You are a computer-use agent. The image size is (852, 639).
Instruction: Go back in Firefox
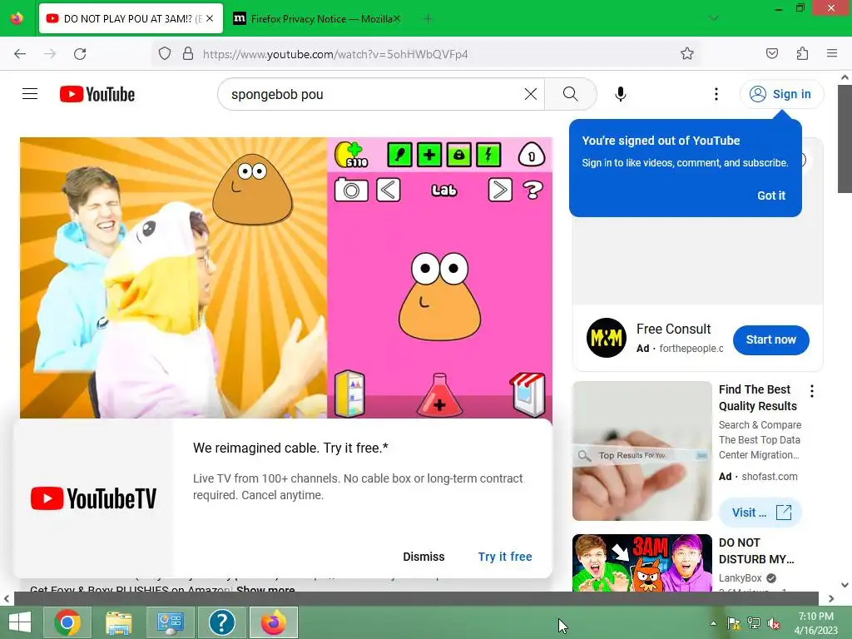click(x=20, y=54)
